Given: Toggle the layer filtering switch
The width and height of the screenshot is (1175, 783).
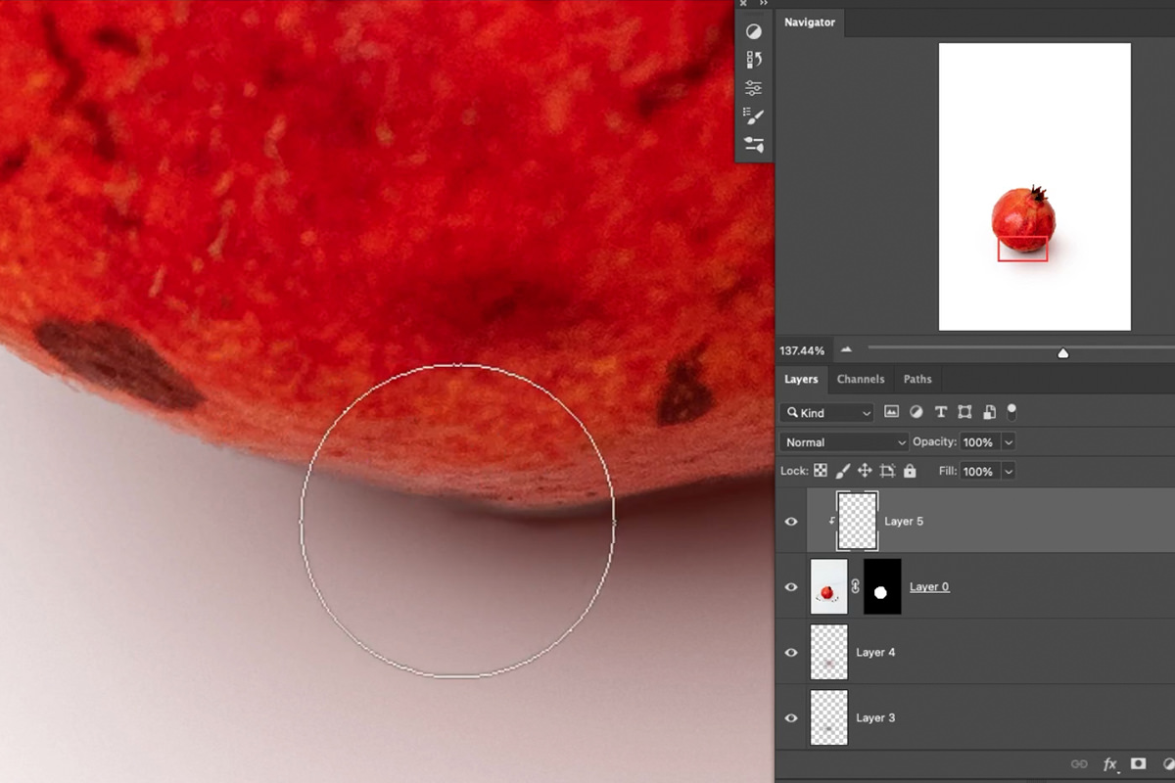Looking at the screenshot, I should (1013, 412).
